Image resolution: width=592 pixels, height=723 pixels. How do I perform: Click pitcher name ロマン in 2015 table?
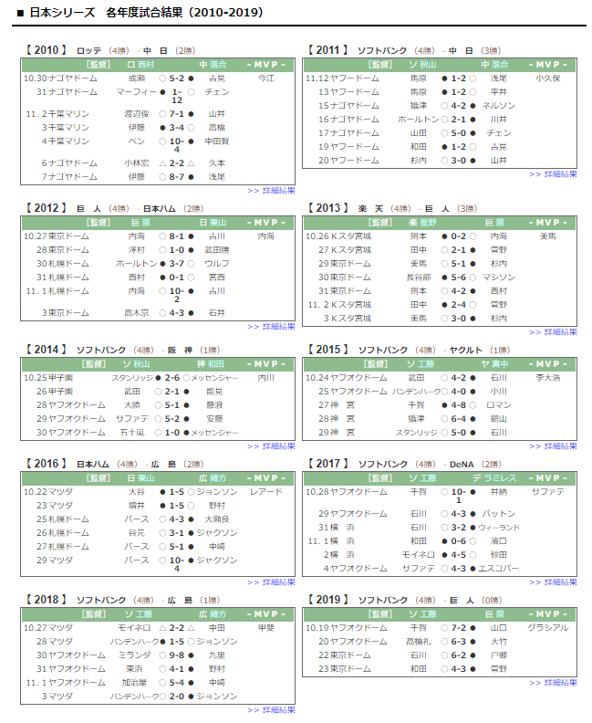click(x=498, y=404)
